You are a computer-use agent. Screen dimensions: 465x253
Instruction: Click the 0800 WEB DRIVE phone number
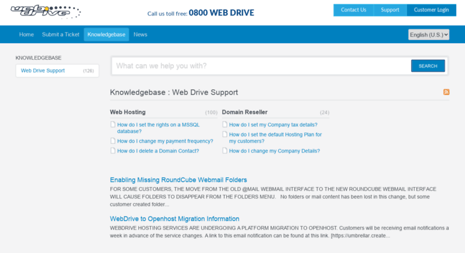pos(221,13)
